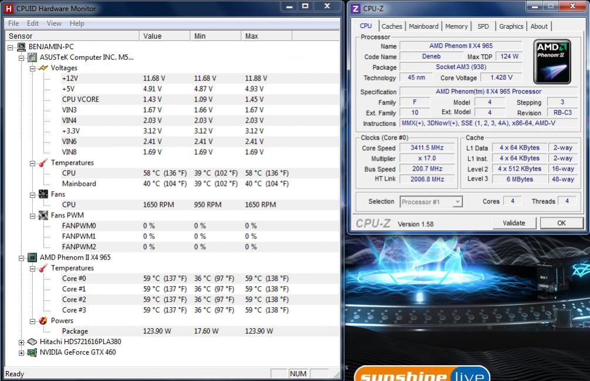
Task: Click the OK button in CPU-Z
Action: 561,223
